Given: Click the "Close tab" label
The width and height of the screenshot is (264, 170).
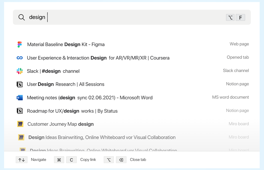Looking at the screenshot, I should coord(138,160).
